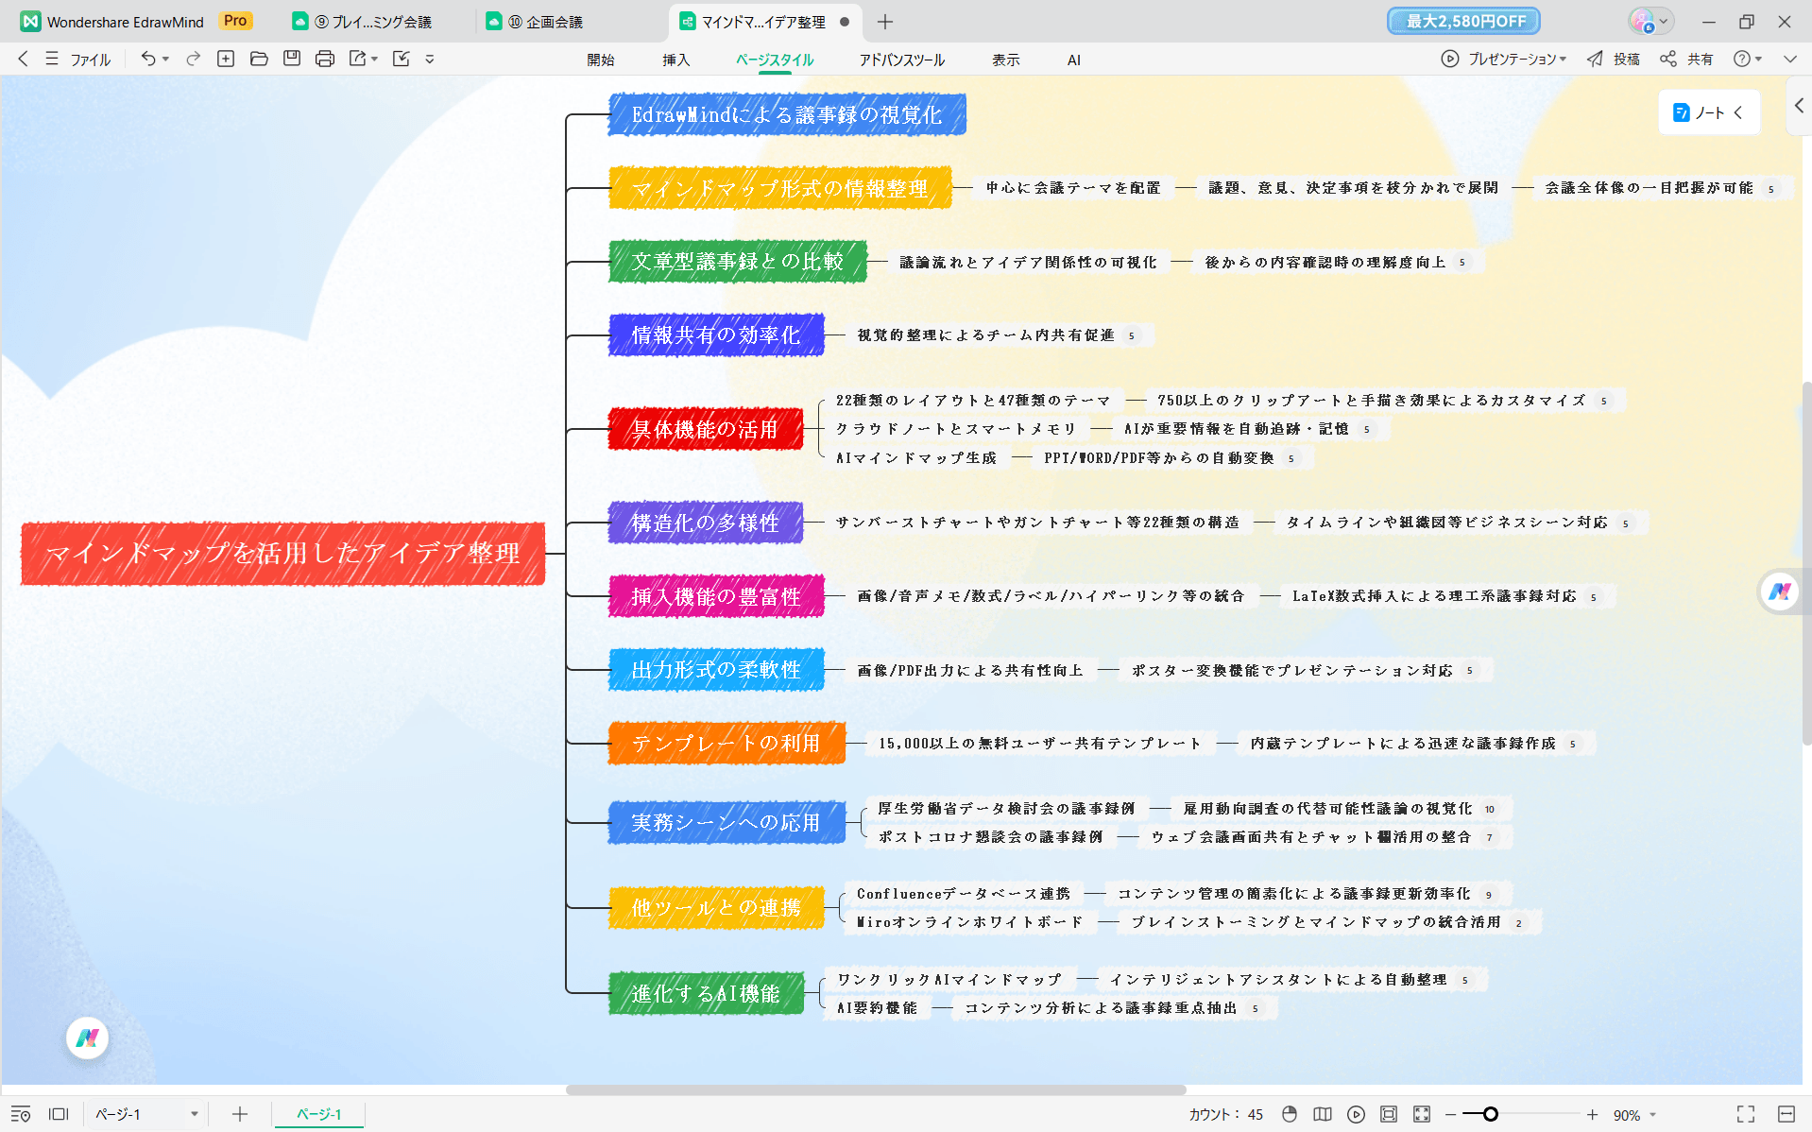Save the mind map using the floppy disk icon

[293, 59]
